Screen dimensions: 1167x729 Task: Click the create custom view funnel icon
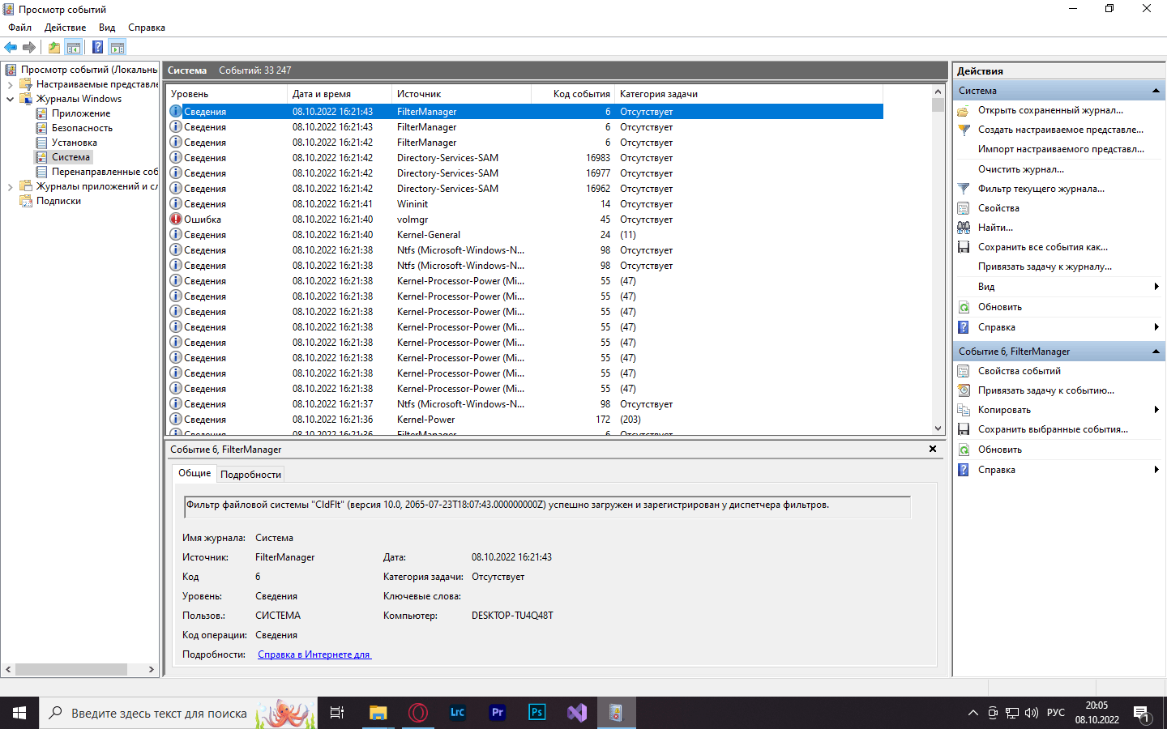[964, 130]
